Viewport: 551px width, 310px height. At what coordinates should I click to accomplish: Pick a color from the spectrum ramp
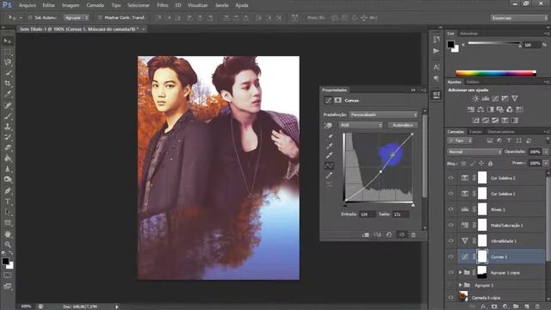click(x=496, y=73)
